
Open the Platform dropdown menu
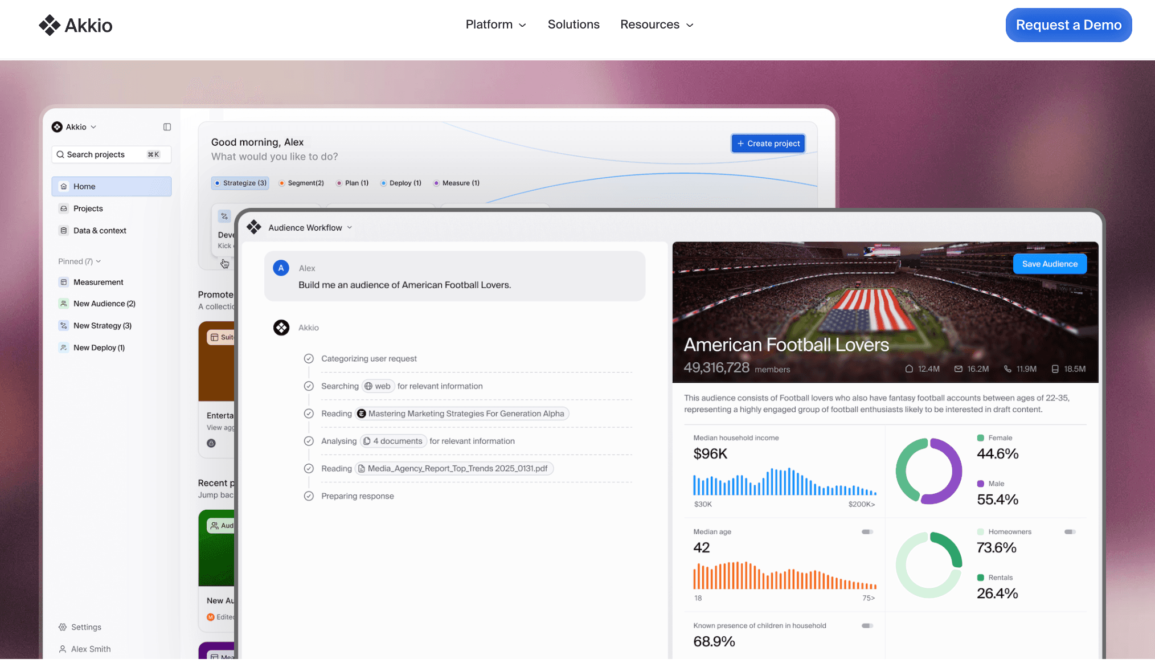[x=495, y=24]
